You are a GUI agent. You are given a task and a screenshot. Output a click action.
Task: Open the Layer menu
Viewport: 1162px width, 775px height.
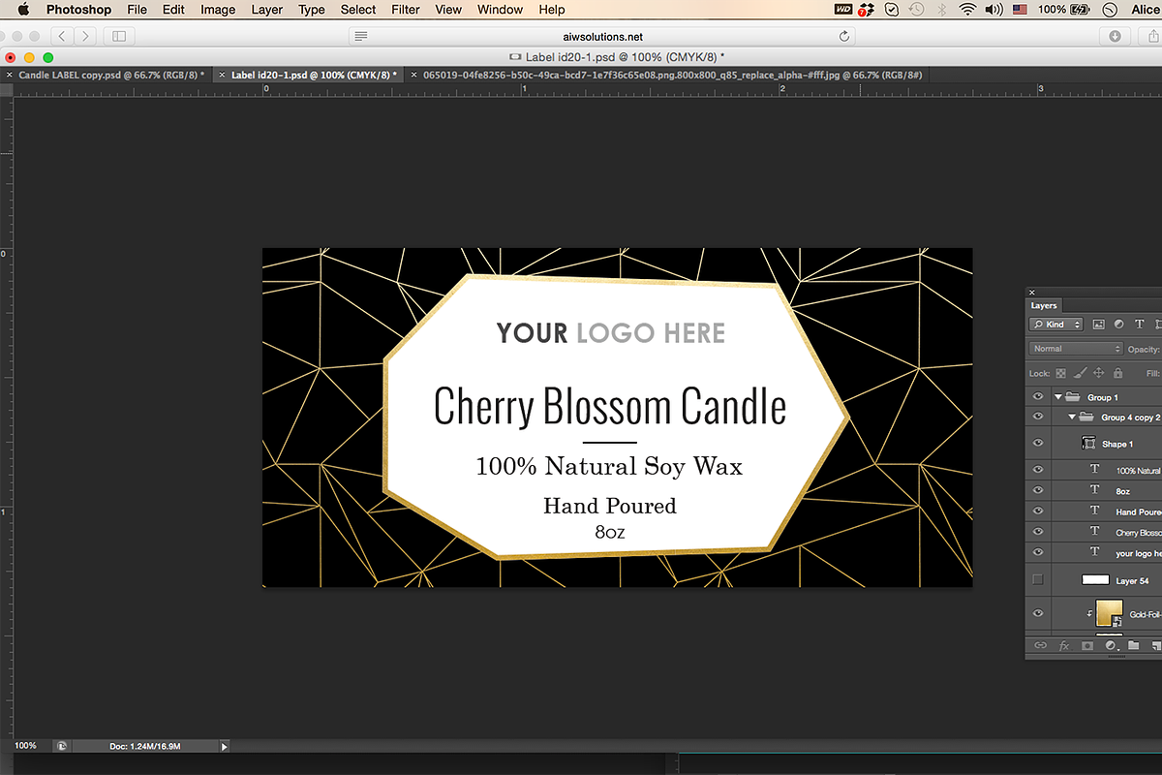point(267,10)
